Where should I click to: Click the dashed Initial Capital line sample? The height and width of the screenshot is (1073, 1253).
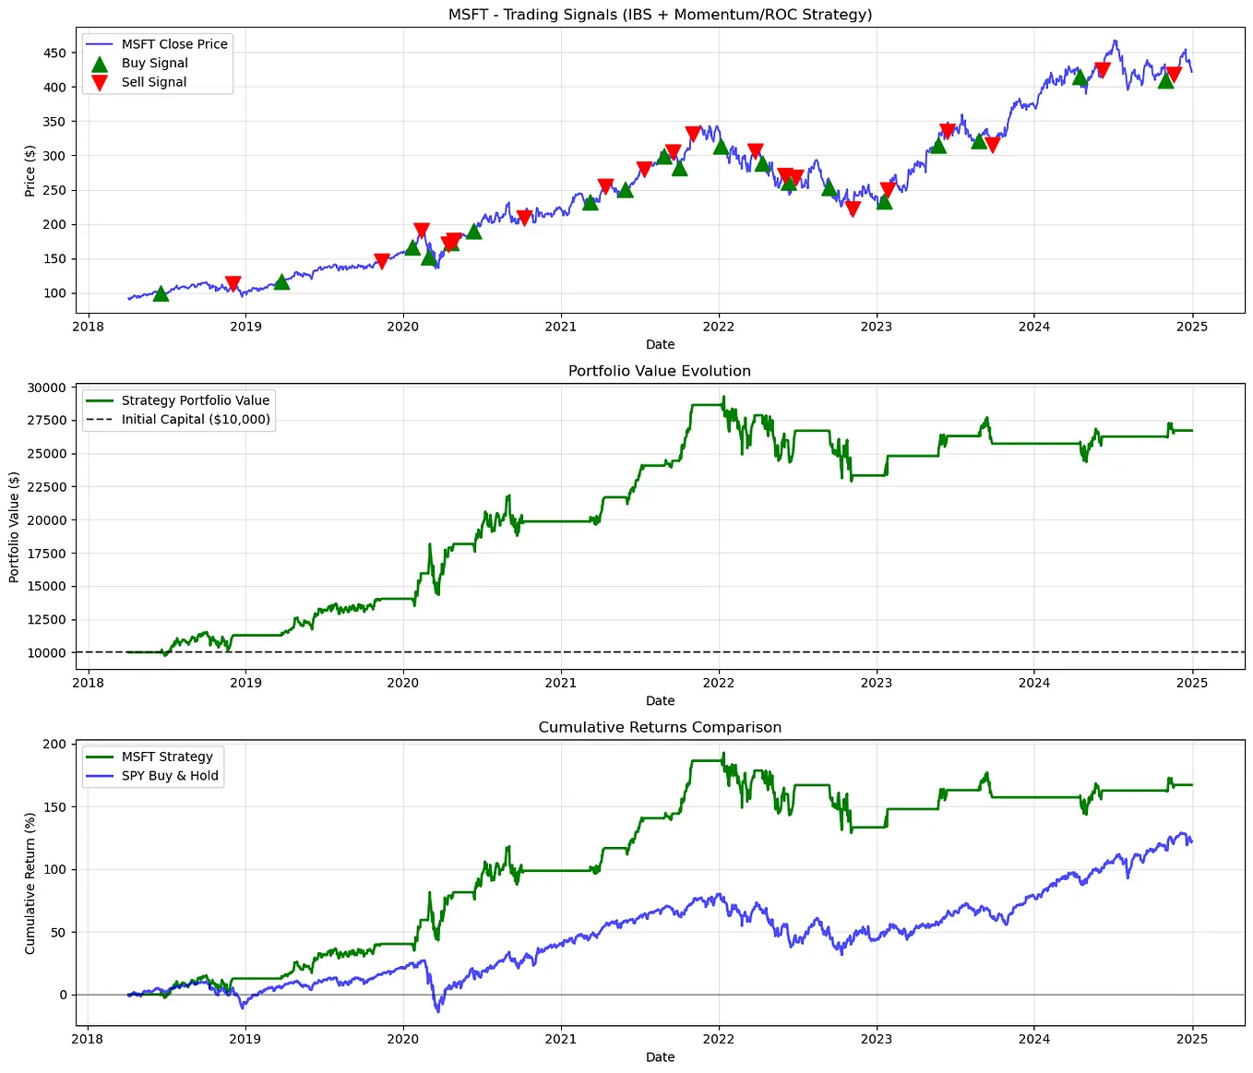pyautogui.click(x=101, y=419)
